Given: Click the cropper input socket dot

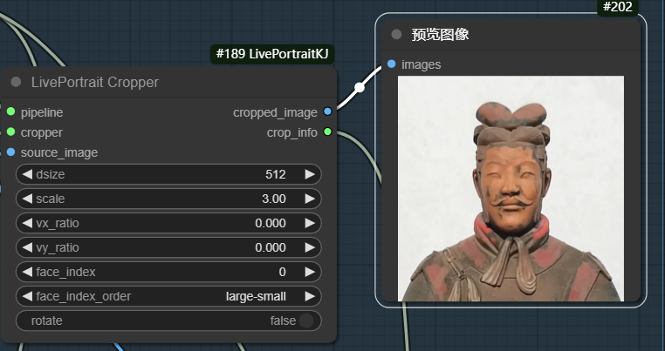Looking at the screenshot, I should click(x=10, y=132).
